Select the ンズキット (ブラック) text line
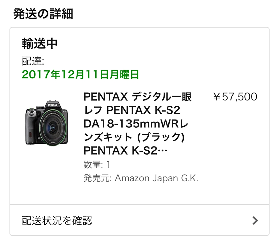The height and width of the screenshot is (239, 279). [x=134, y=137]
